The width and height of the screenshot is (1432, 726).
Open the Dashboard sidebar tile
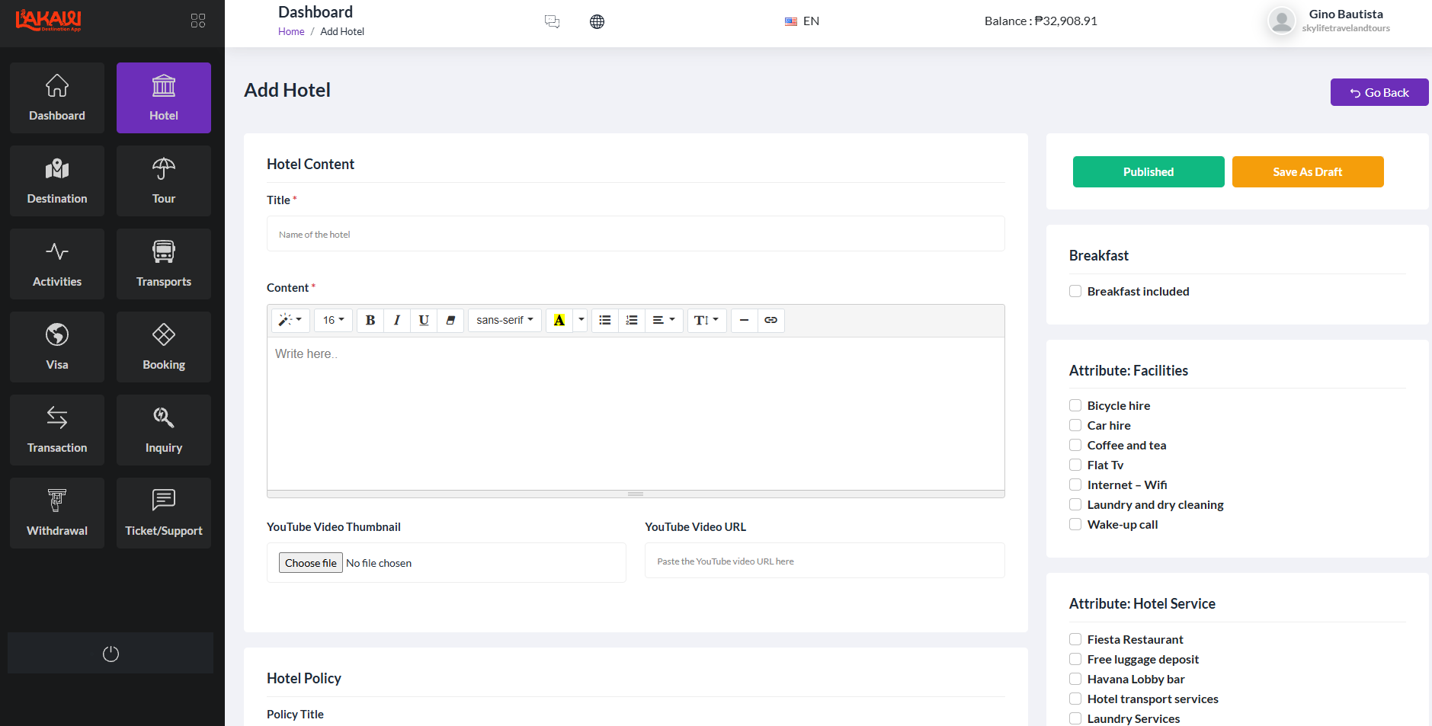[57, 98]
